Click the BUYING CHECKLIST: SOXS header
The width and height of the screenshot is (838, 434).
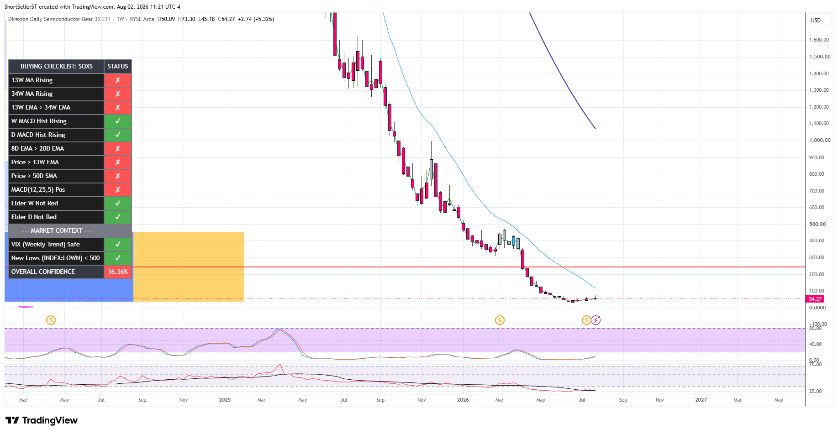57,66
